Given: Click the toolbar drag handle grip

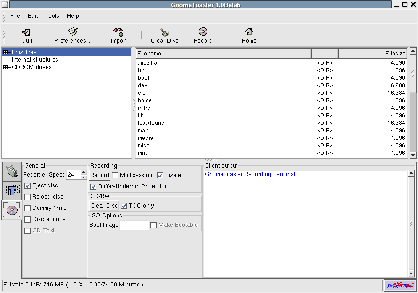Looking at the screenshot, I should click(x=4, y=37).
